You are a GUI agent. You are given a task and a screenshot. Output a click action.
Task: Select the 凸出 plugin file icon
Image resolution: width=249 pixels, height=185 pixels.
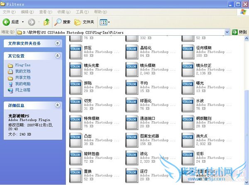pyautogui.click(x=76, y=140)
